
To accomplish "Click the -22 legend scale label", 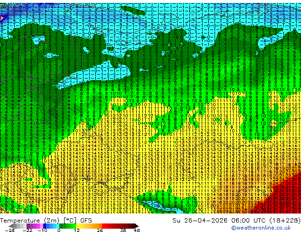I will coord(27,230).
